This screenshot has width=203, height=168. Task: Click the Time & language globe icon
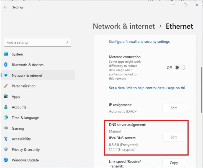coord(6,118)
